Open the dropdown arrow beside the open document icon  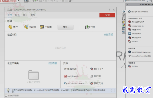38,1
